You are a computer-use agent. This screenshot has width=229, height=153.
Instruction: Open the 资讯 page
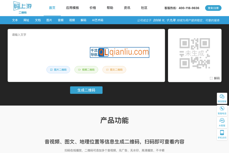[127, 8]
